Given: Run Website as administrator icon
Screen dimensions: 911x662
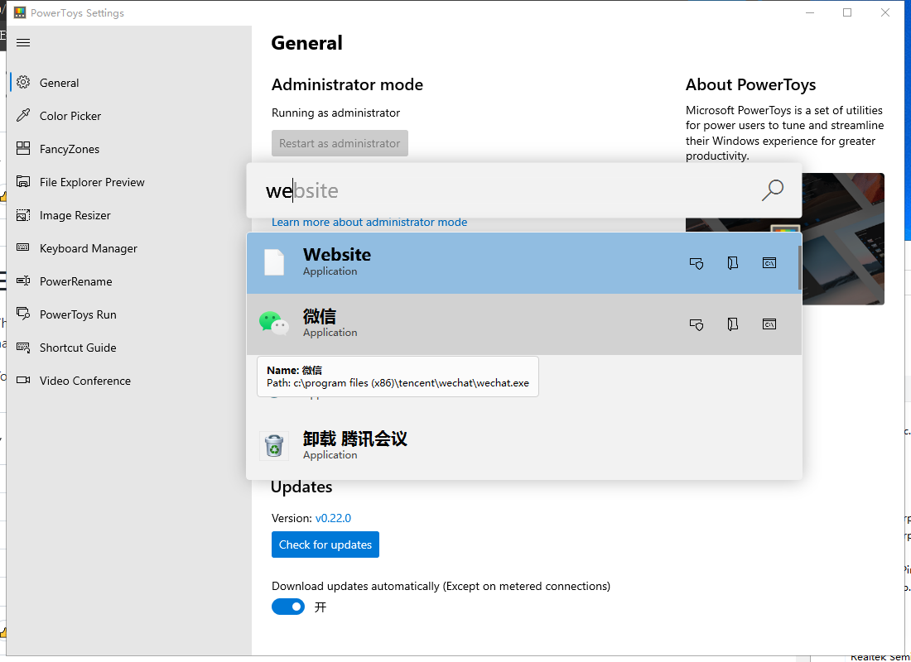Looking at the screenshot, I should pyautogui.click(x=697, y=263).
